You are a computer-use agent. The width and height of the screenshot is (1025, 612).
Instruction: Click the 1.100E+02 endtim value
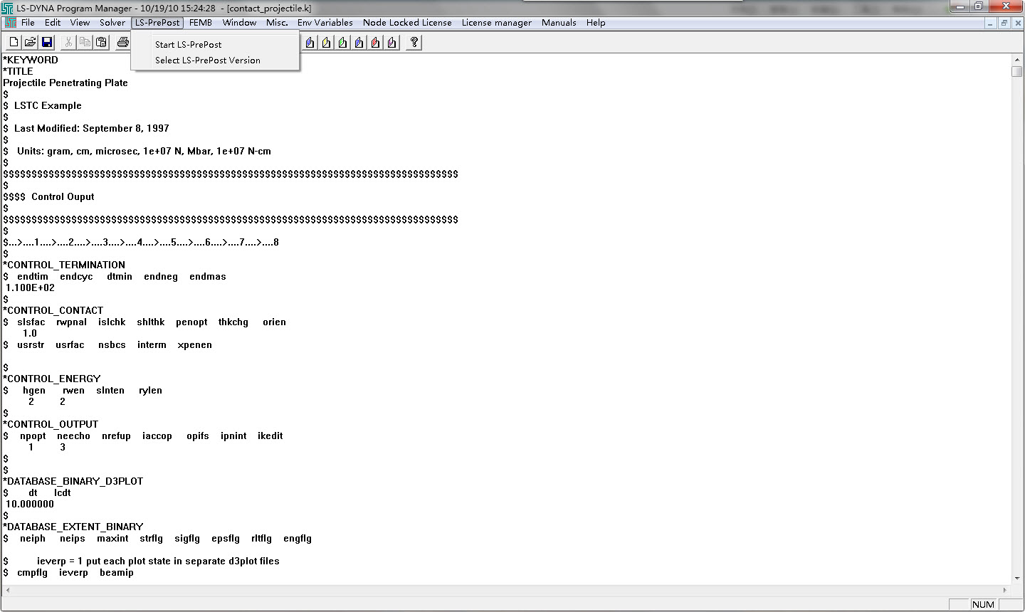coord(30,287)
